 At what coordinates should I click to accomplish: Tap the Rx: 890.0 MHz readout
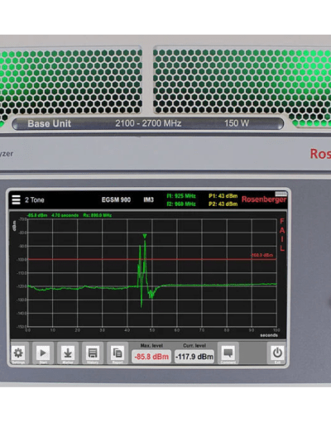[x=98, y=215]
